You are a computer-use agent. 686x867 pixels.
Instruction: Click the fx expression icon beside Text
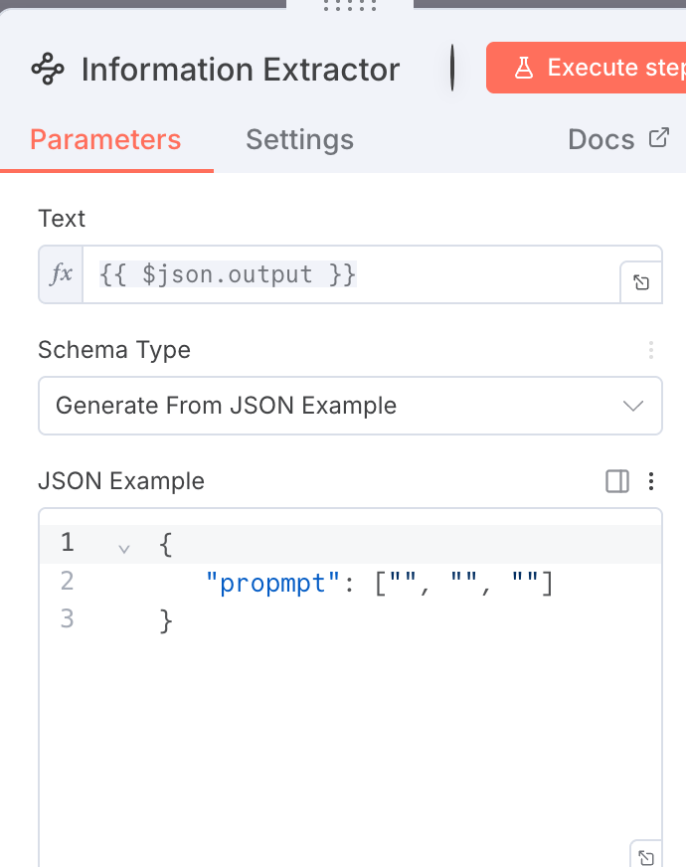point(61,274)
